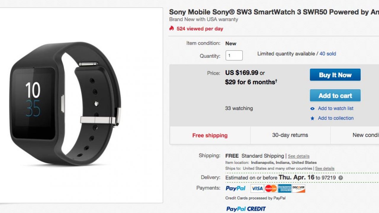The width and height of the screenshot is (379, 213).
Task: Open See details link for ships-to countries
Action: tap(325, 168)
